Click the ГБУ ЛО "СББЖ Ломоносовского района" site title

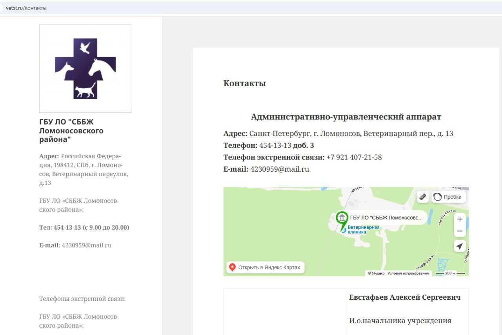tap(71, 130)
